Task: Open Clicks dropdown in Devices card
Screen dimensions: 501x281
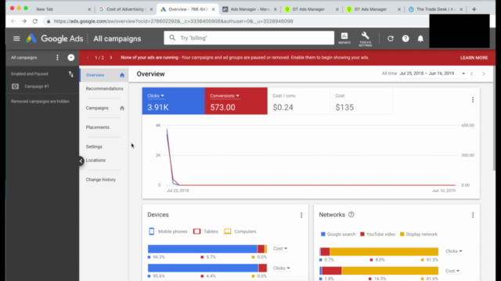Action: tap(282, 269)
